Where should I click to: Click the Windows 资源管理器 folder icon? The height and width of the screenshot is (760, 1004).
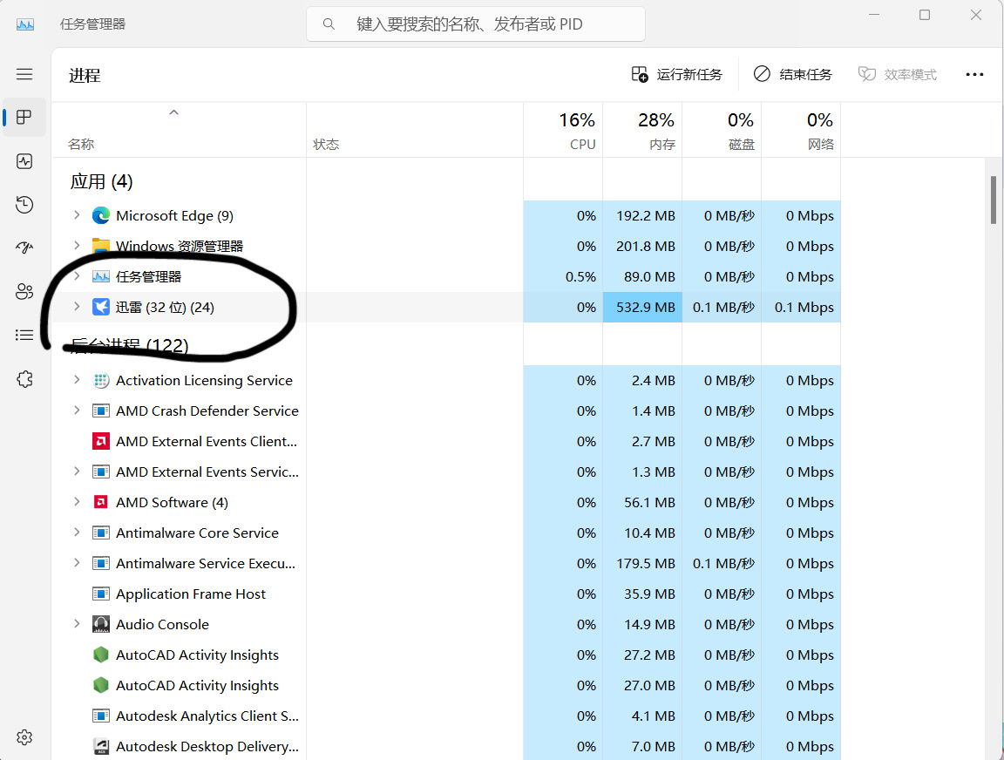(x=100, y=247)
